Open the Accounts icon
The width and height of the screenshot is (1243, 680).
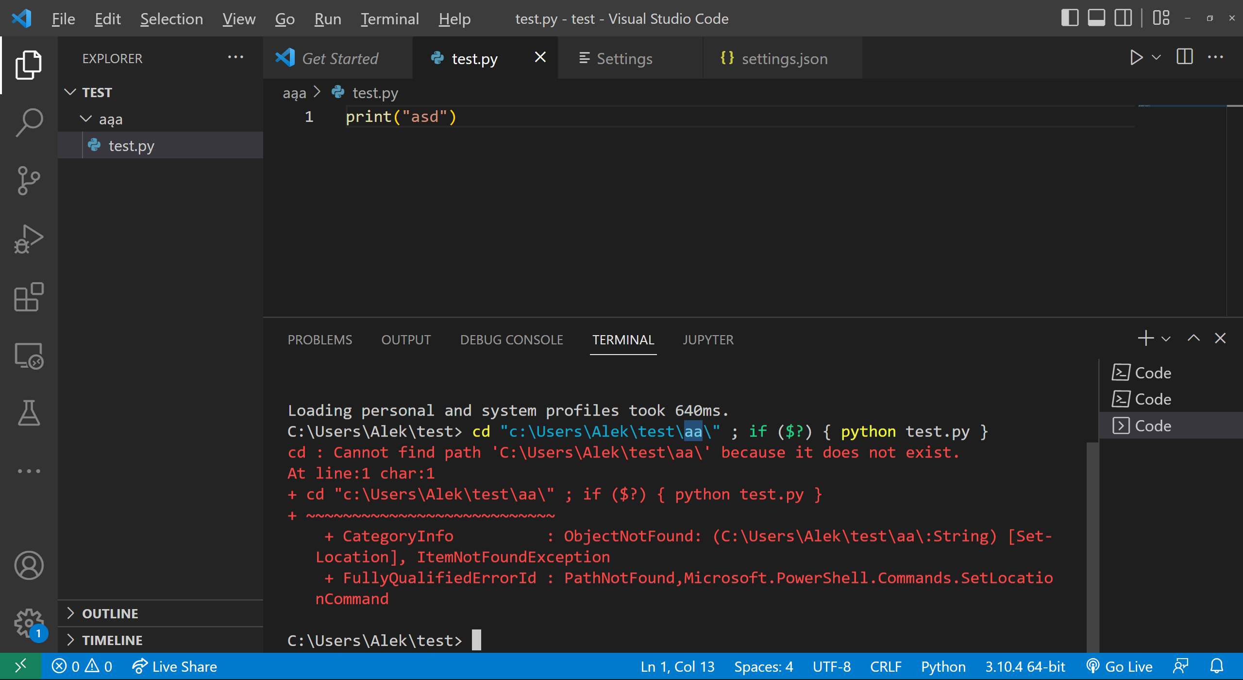coord(29,565)
